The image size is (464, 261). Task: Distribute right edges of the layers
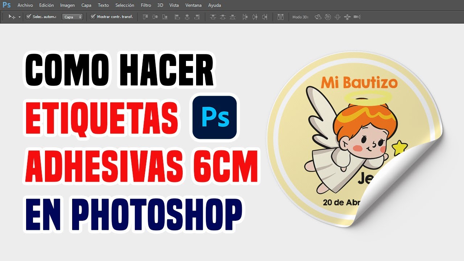click(265, 17)
